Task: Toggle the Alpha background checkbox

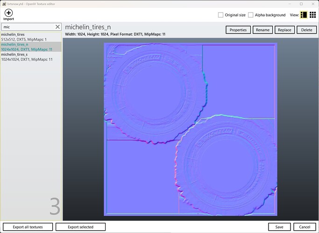Action: (x=251, y=15)
